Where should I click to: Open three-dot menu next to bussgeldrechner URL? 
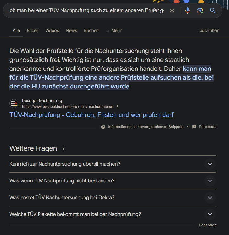pos(117,107)
